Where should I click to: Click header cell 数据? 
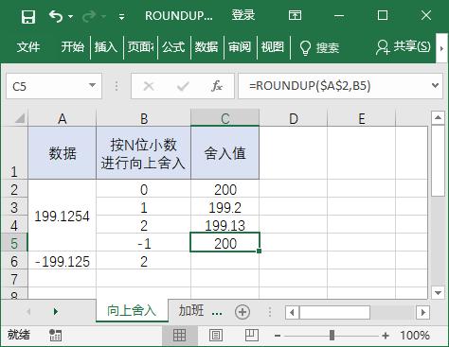[63, 153]
